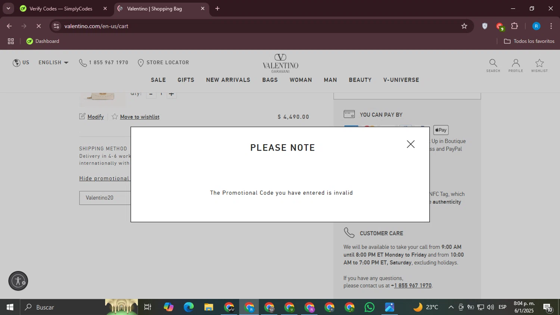Viewport: 560px width, 315px height.
Task: Open the notification center with badge 10
Action: coord(548,308)
